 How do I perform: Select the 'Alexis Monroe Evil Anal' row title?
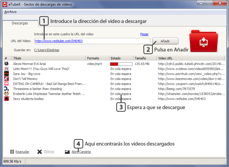(29, 64)
